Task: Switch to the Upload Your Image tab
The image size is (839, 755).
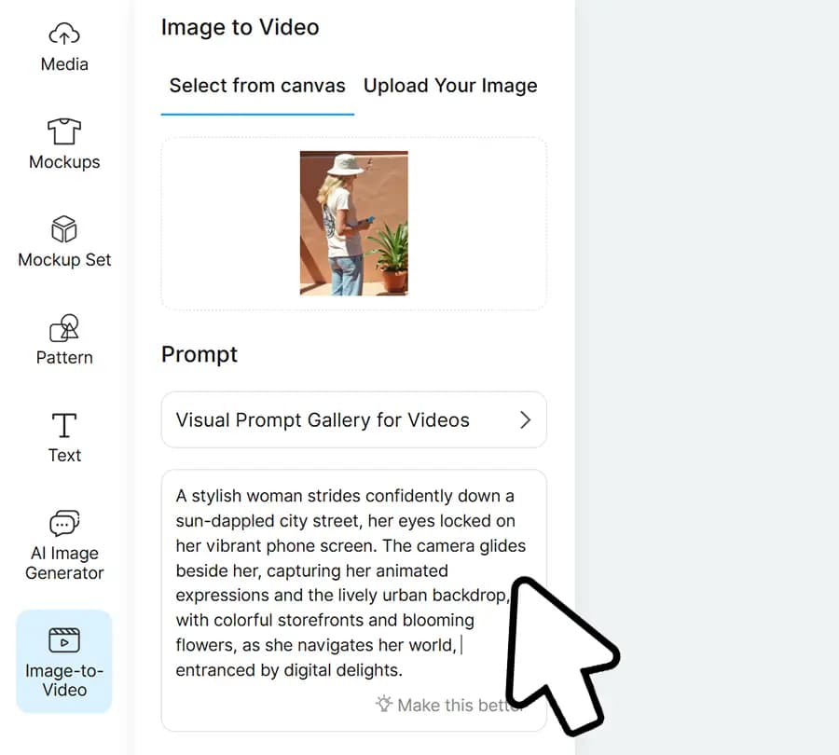Action: [450, 86]
